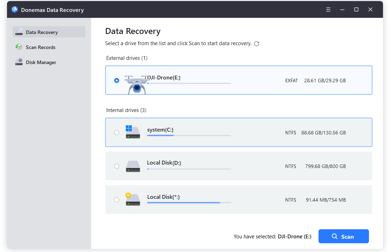Click the selected DJI-Drone (E:) text
Screen dimensions: 390x252
point(294,236)
